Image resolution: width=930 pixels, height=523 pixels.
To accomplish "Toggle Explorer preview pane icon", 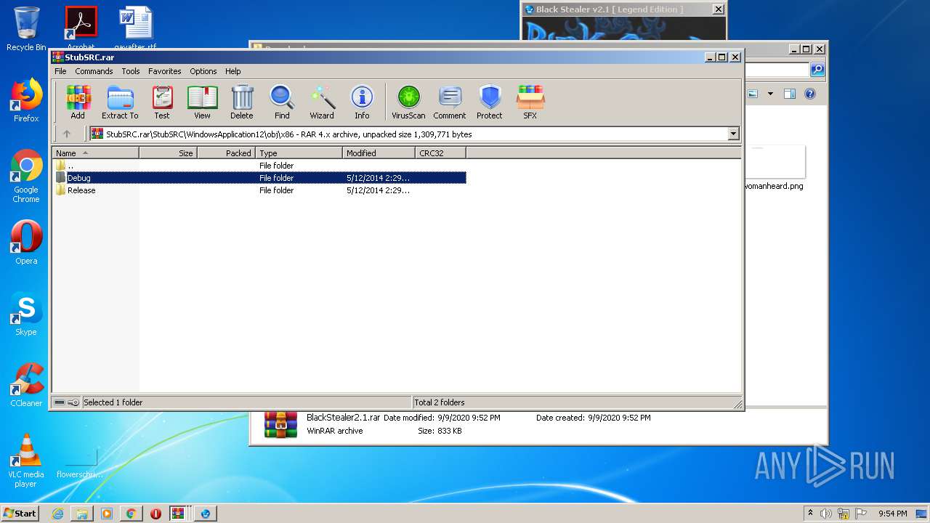I will [x=790, y=94].
